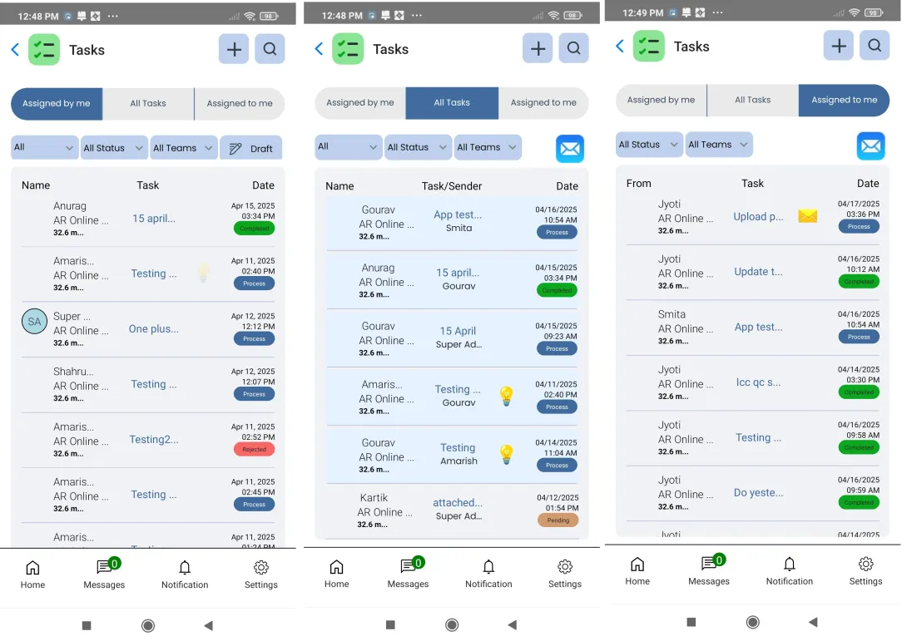Tap Android home circle on left screen
907x641 pixels.
(148, 625)
